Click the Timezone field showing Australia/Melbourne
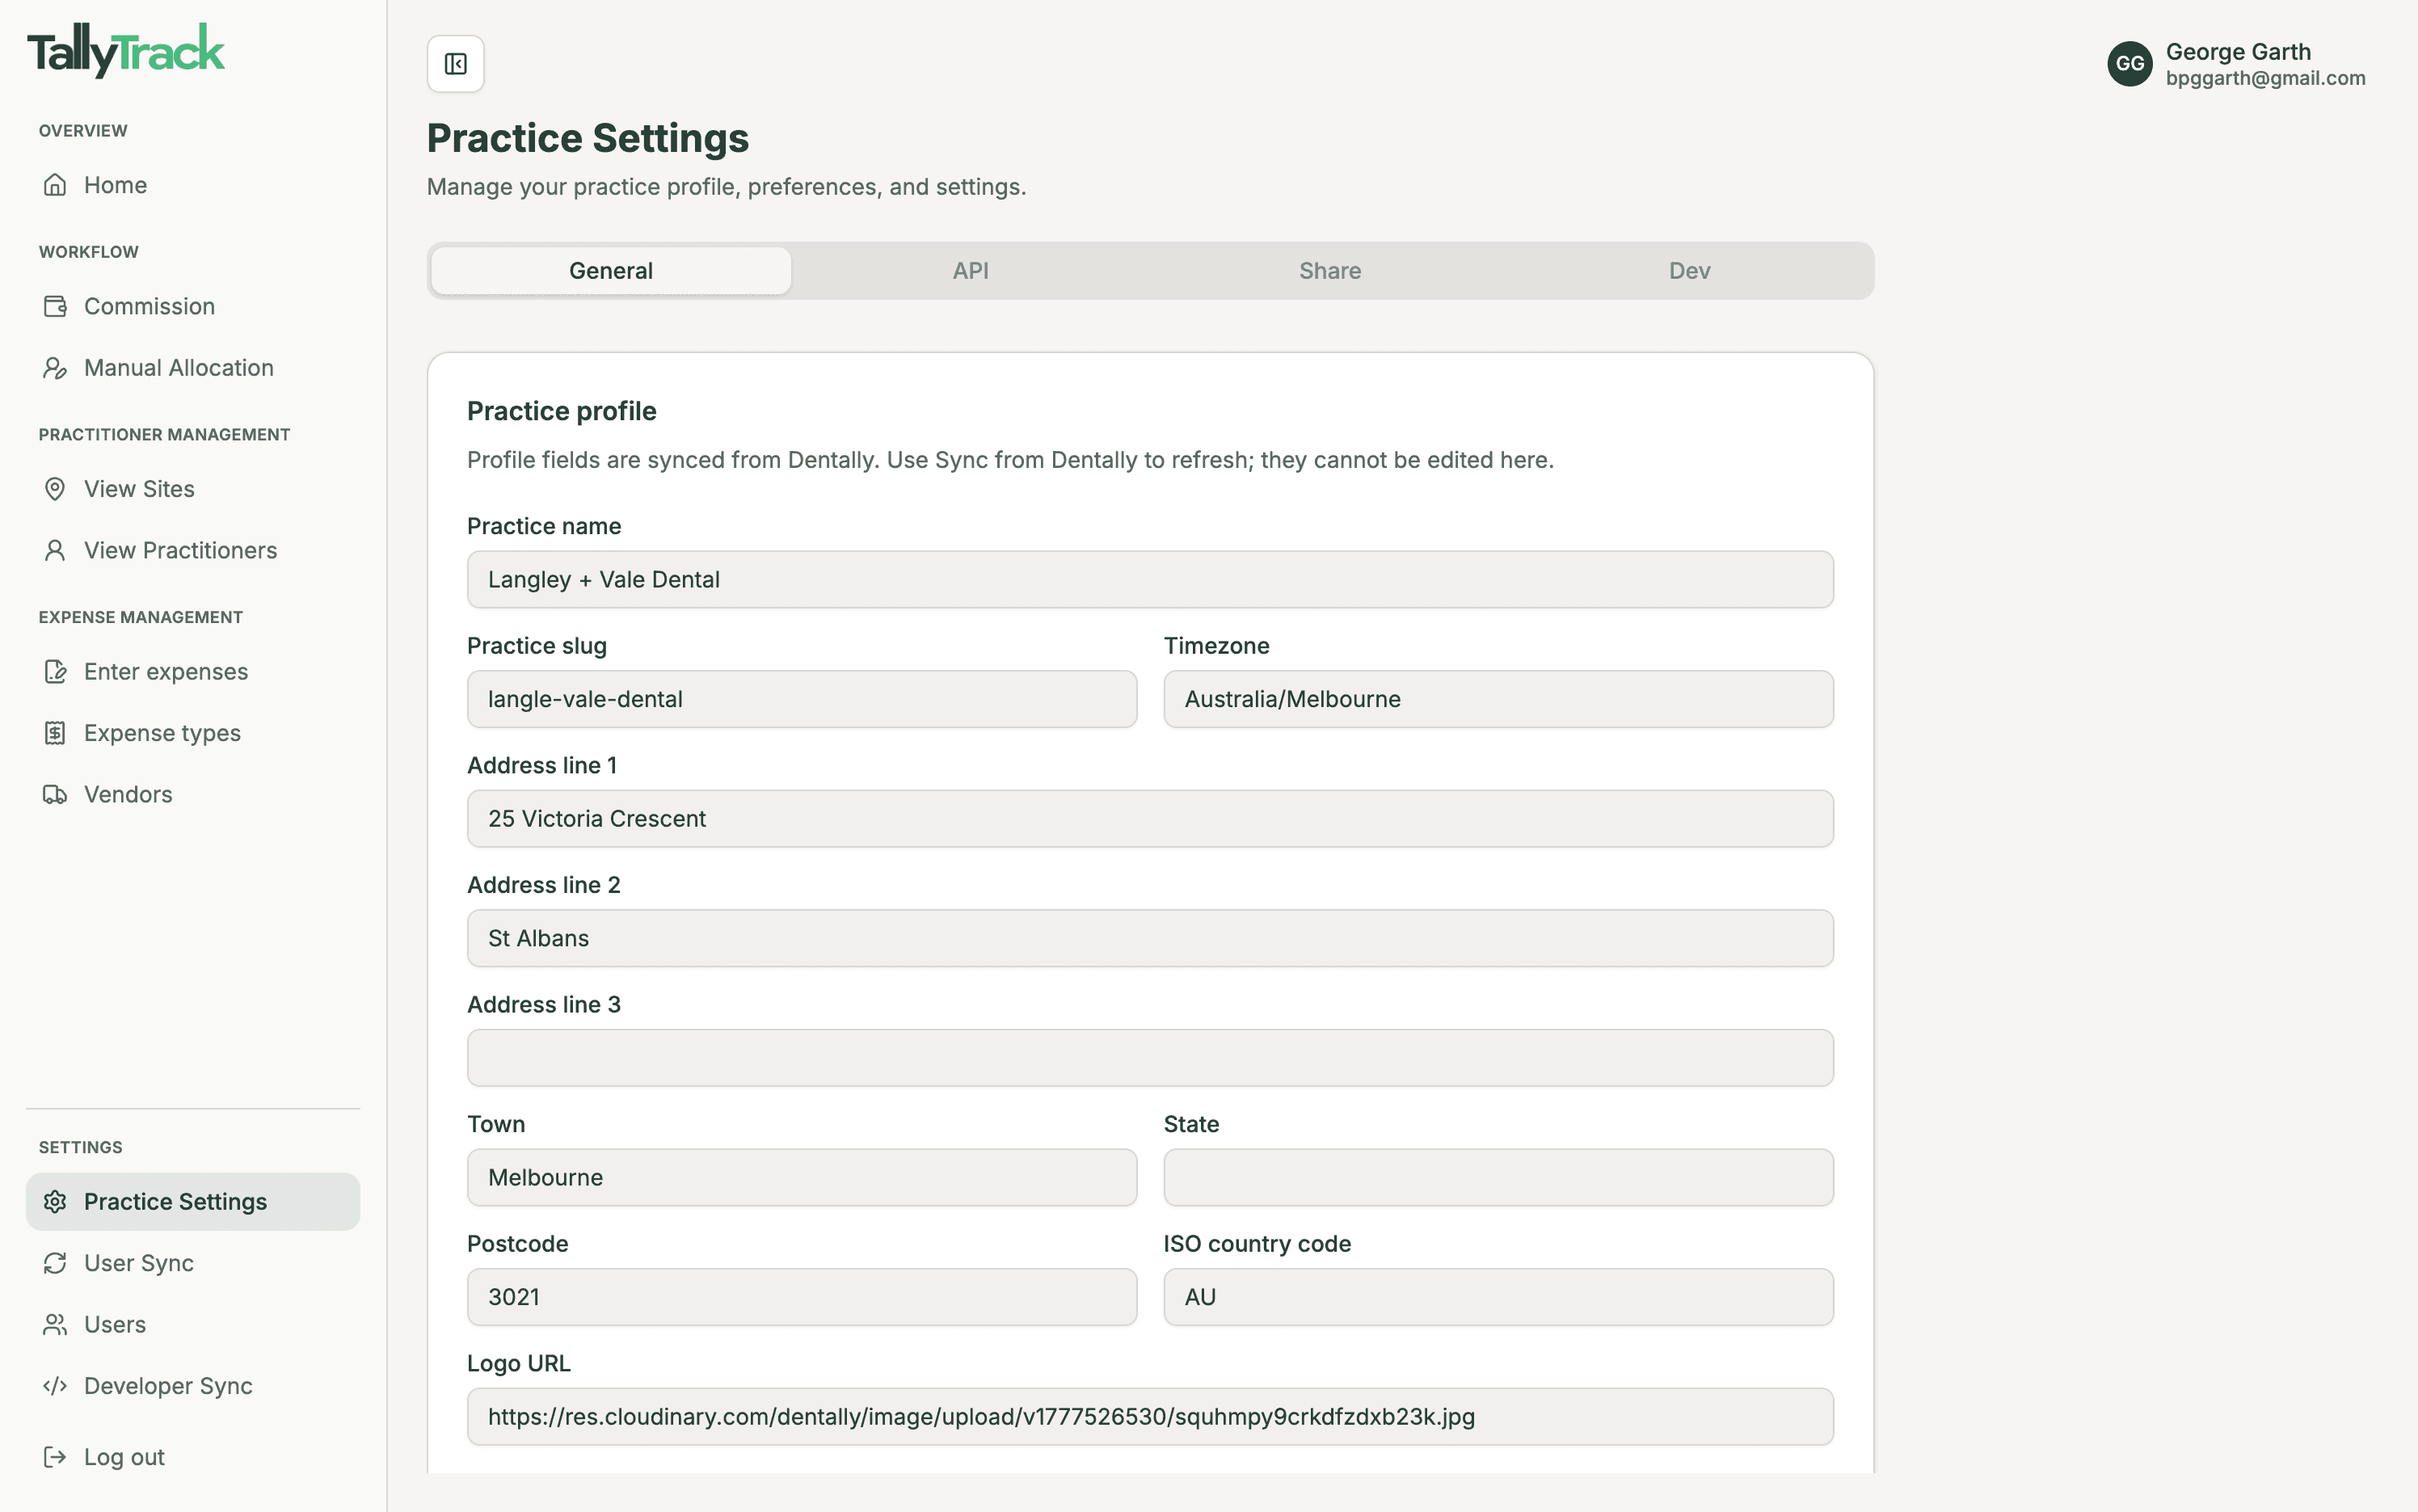2418x1512 pixels. [x=1498, y=699]
